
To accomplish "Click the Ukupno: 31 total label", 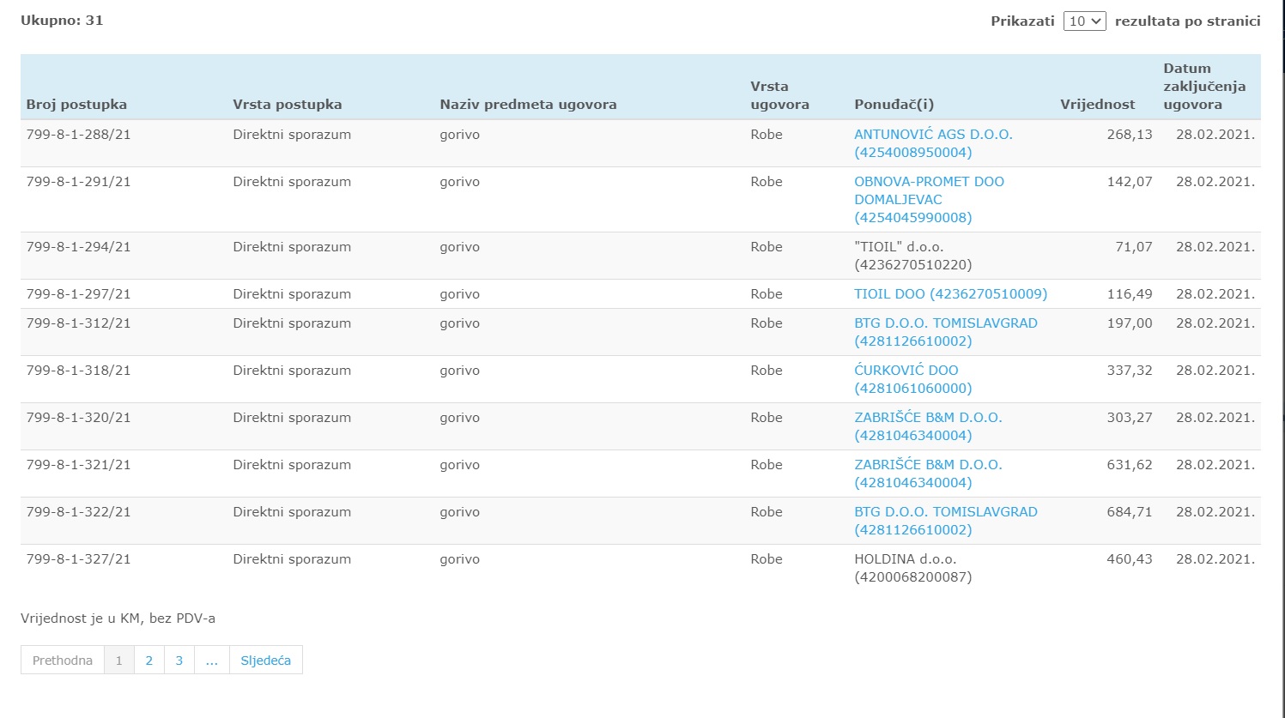I will pyautogui.click(x=62, y=20).
